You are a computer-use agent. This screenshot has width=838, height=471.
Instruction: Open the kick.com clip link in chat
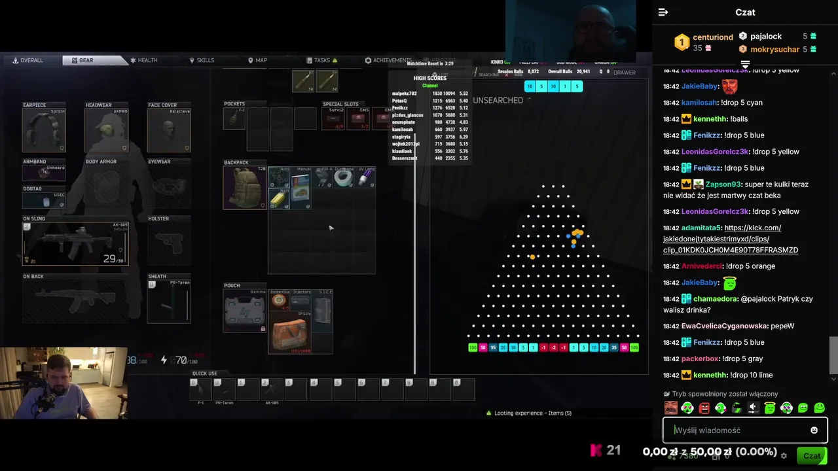coord(730,239)
